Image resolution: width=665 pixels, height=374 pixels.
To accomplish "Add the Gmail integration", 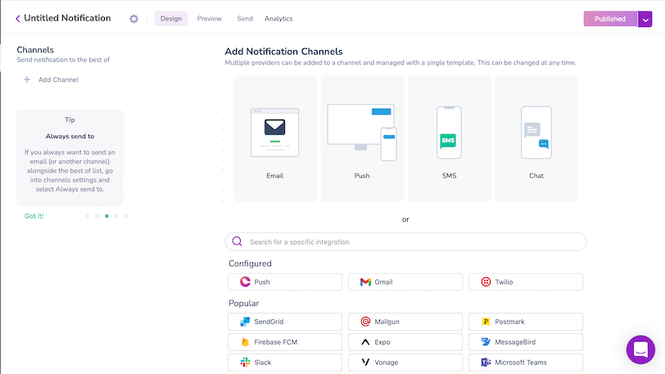I will [x=405, y=282].
